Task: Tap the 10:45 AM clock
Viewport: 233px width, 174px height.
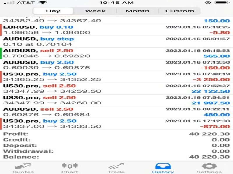Action: coord(116,3)
